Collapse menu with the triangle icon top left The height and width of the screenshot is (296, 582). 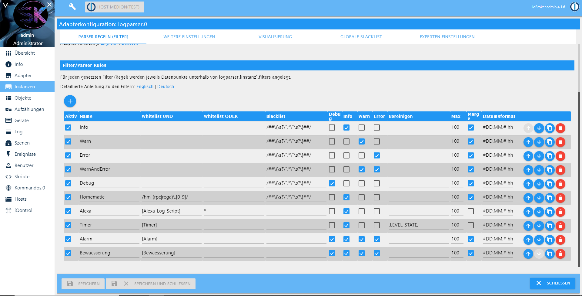5,5
